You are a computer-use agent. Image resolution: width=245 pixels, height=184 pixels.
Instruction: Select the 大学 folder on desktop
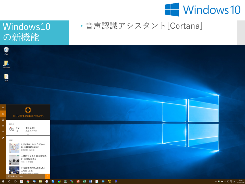coord(6,78)
